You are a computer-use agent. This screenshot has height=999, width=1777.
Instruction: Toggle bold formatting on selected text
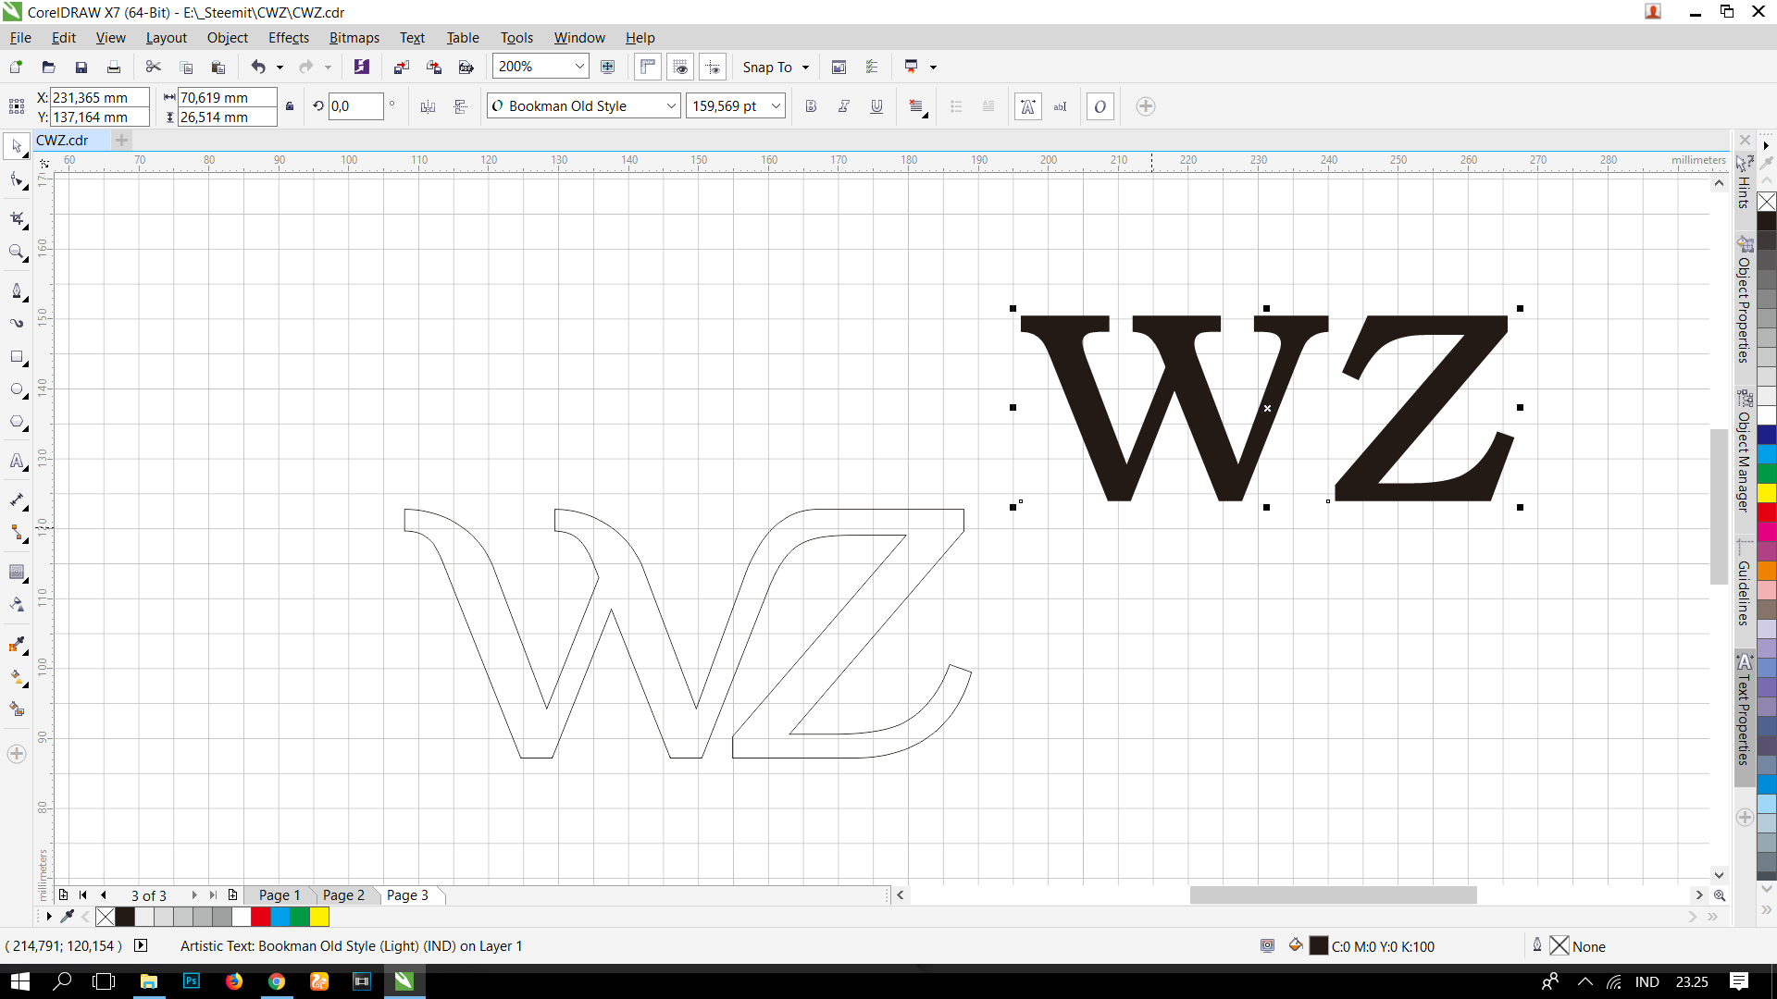(x=811, y=106)
